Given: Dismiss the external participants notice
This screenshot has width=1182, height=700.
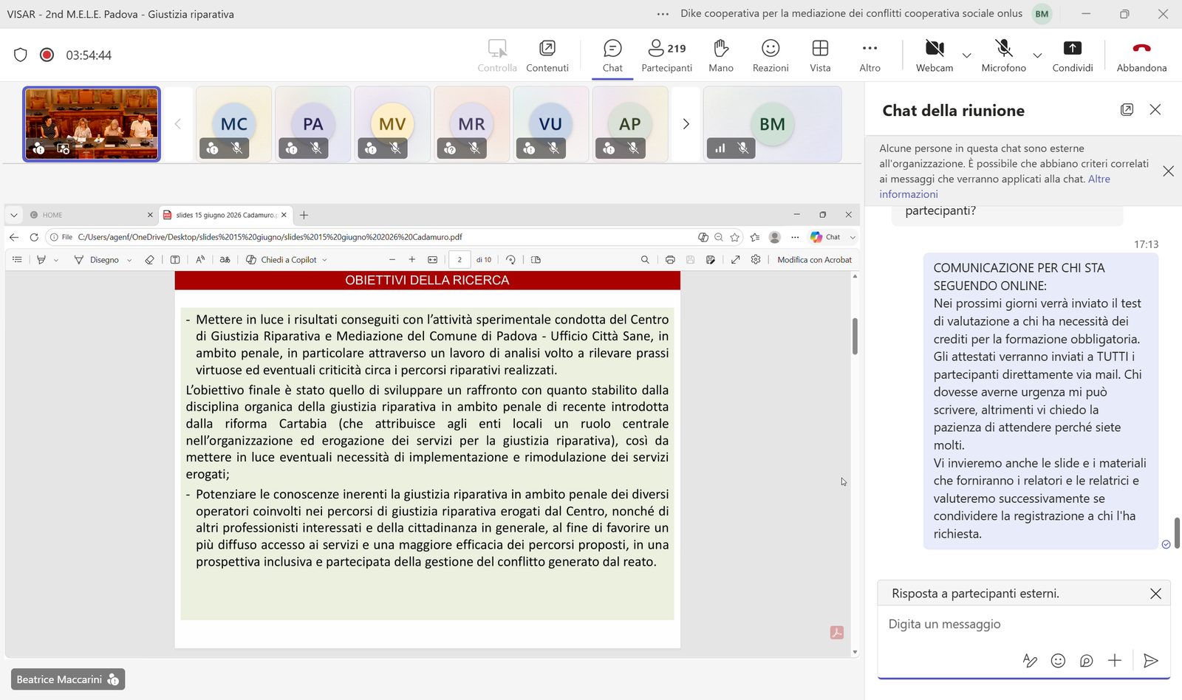Looking at the screenshot, I should pos(1168,171).
